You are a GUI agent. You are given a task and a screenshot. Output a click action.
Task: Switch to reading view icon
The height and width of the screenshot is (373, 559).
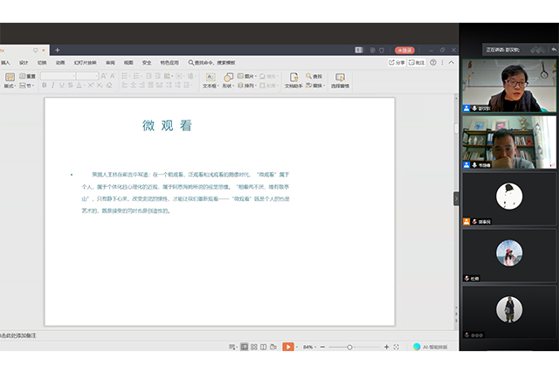(x=265, y=347)
